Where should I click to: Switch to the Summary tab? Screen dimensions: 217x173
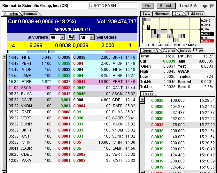(x=30, y=13)
